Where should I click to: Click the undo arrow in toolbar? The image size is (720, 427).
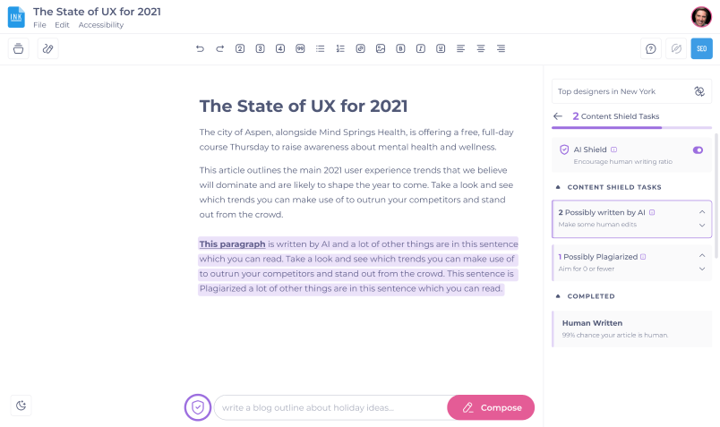click(x=200, y=48)
